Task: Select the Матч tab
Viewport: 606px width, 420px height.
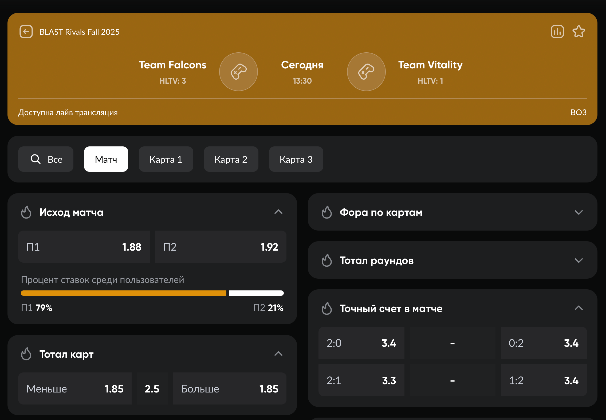Action: (x=106, y=159)
